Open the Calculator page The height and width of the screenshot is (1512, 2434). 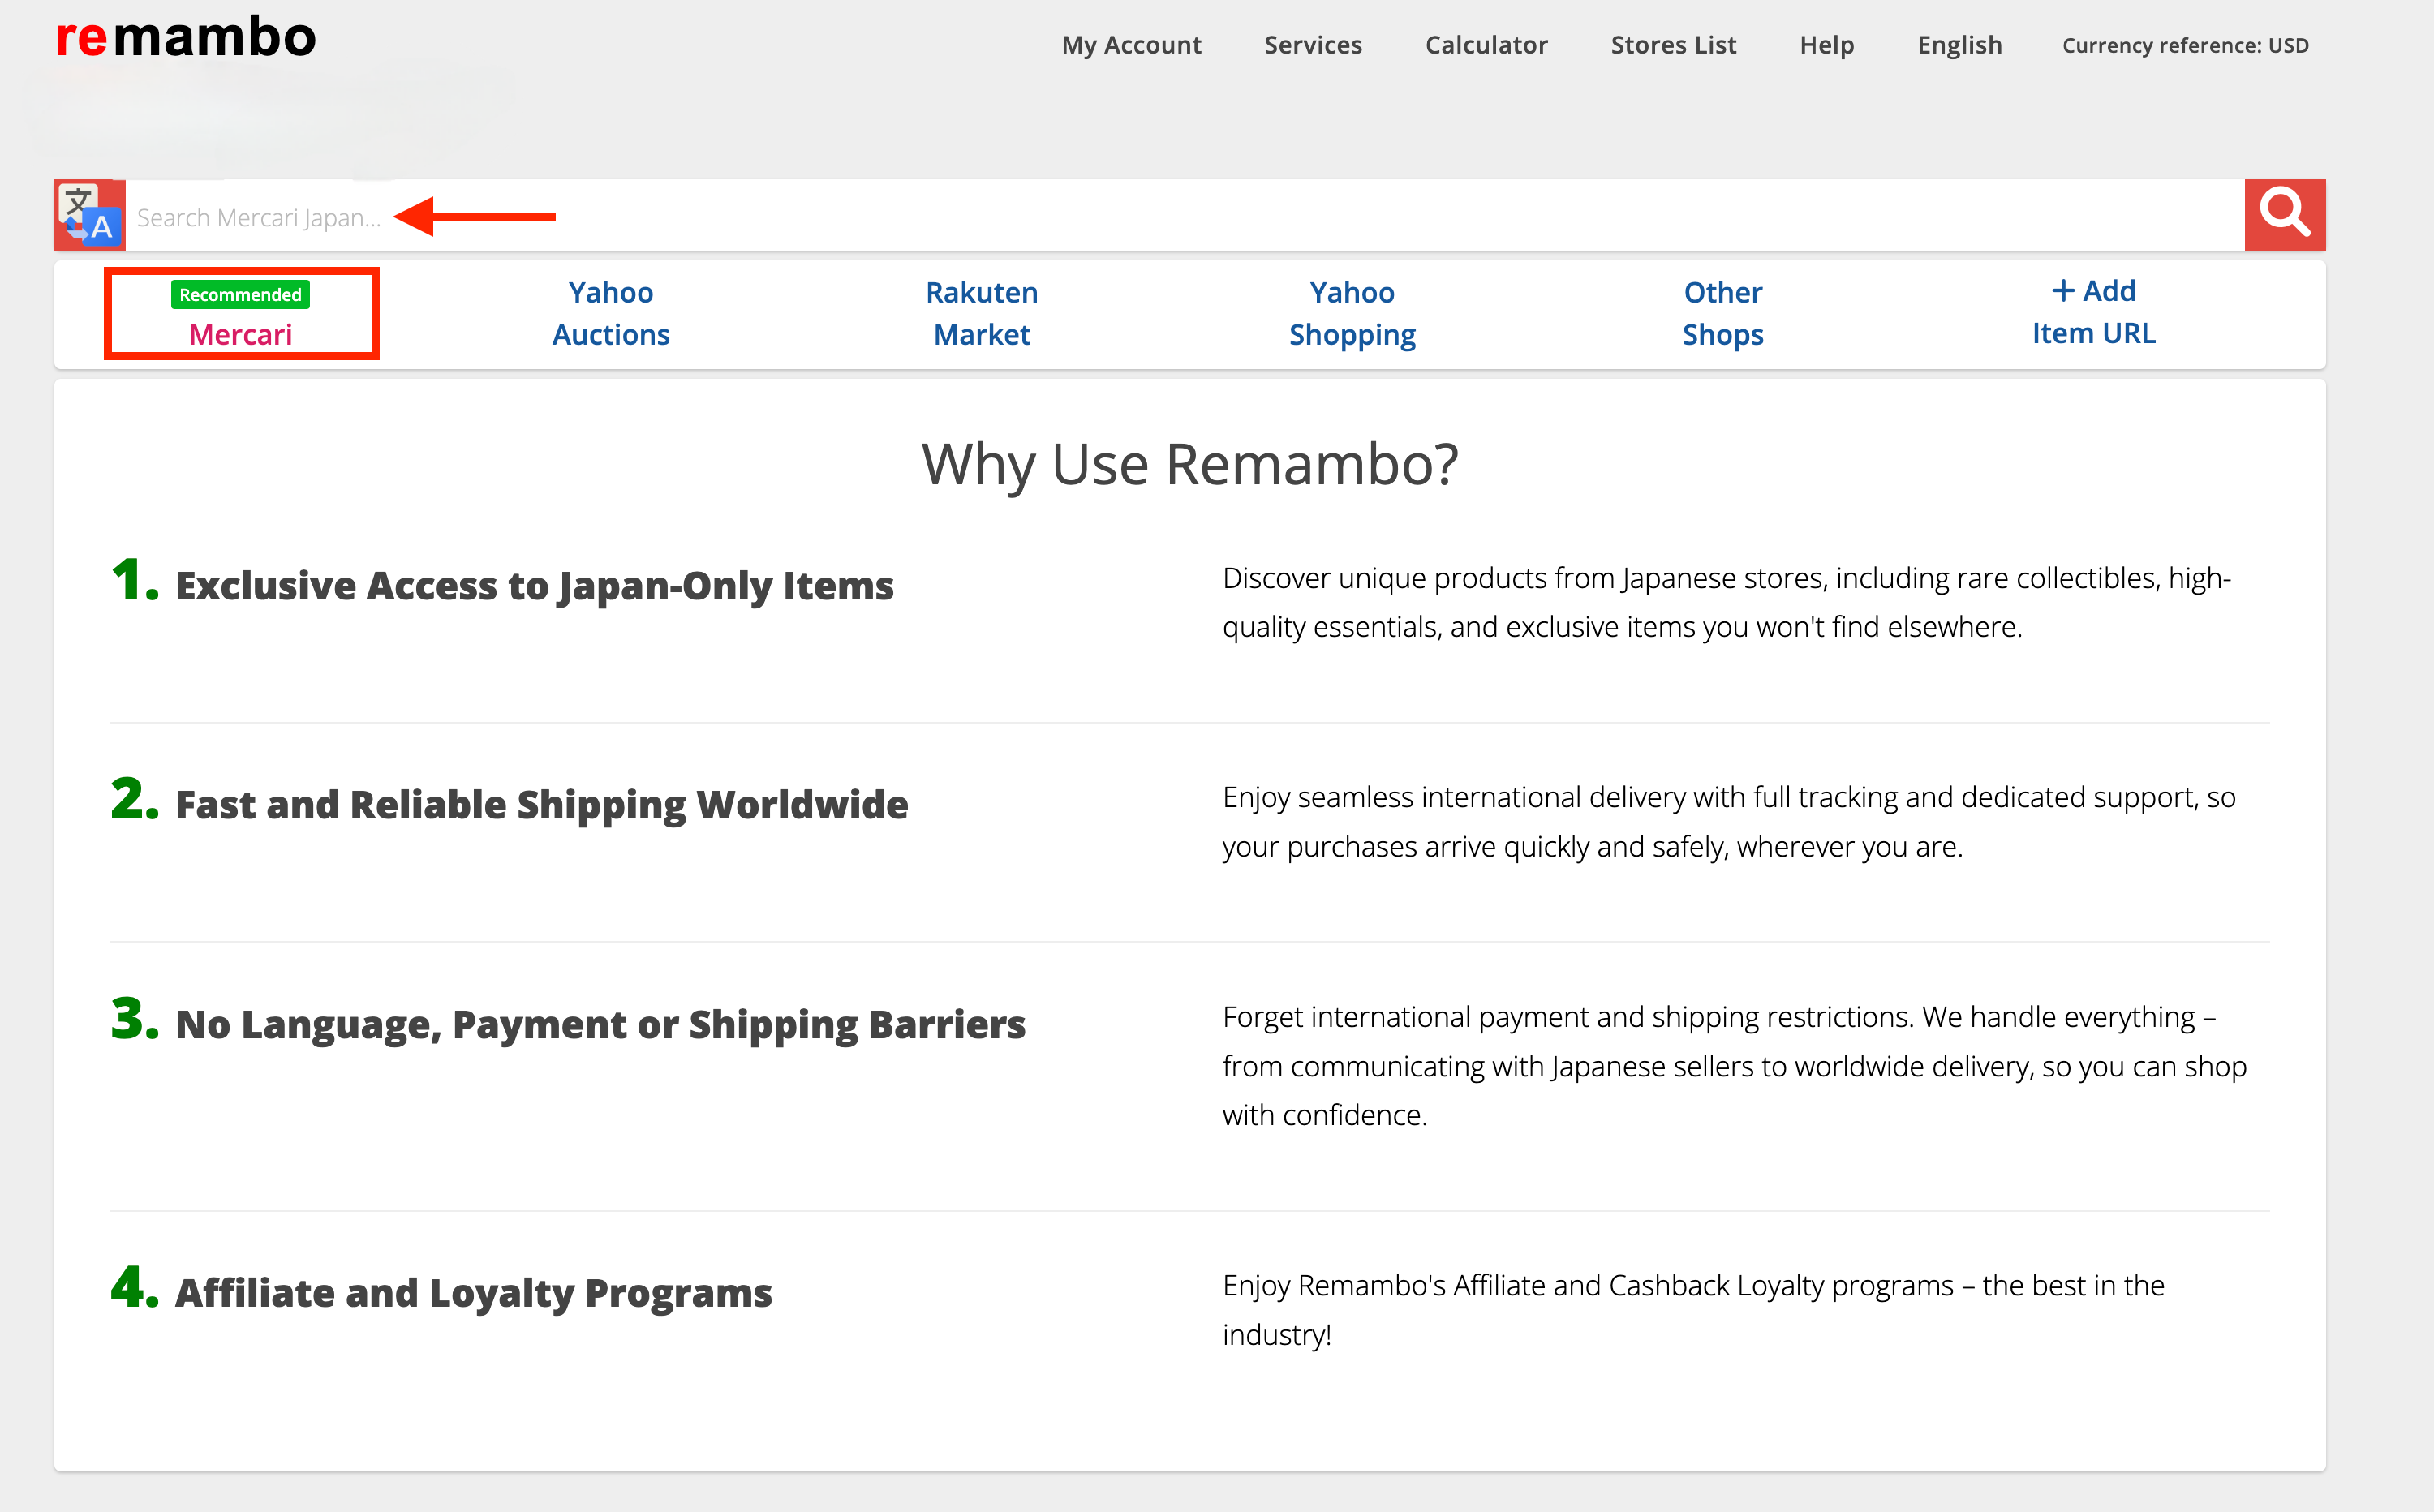pos(1486,45)
